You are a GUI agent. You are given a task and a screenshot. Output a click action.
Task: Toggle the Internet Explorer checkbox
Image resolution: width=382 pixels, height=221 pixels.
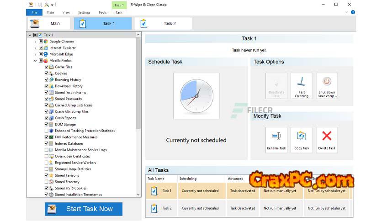pos(41,47)
